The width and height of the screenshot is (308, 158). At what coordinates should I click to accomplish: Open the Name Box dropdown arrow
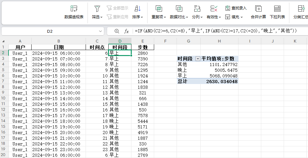coord(100,31)
